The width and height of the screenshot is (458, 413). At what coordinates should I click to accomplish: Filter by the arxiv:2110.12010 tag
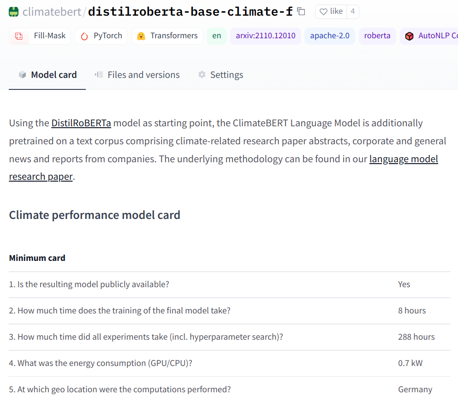click(x=266, y=36)
